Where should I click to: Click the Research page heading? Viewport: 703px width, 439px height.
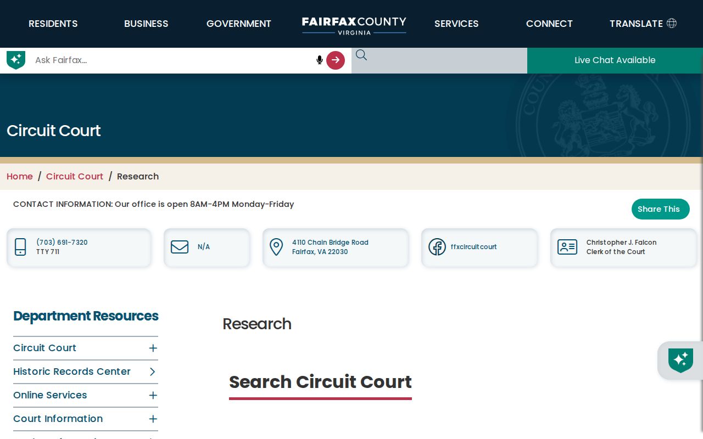coord(257,324)
